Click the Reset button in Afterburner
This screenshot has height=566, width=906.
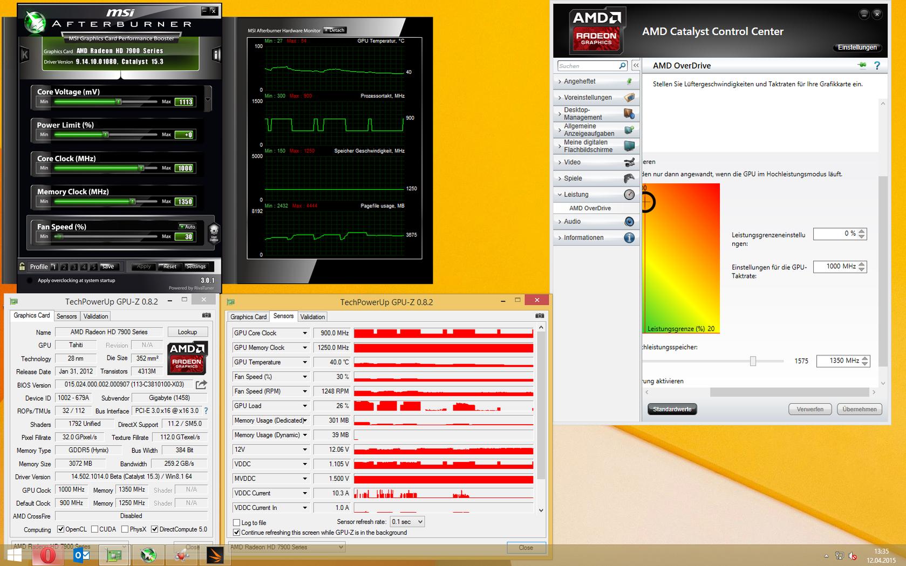(x=169, y=267)
